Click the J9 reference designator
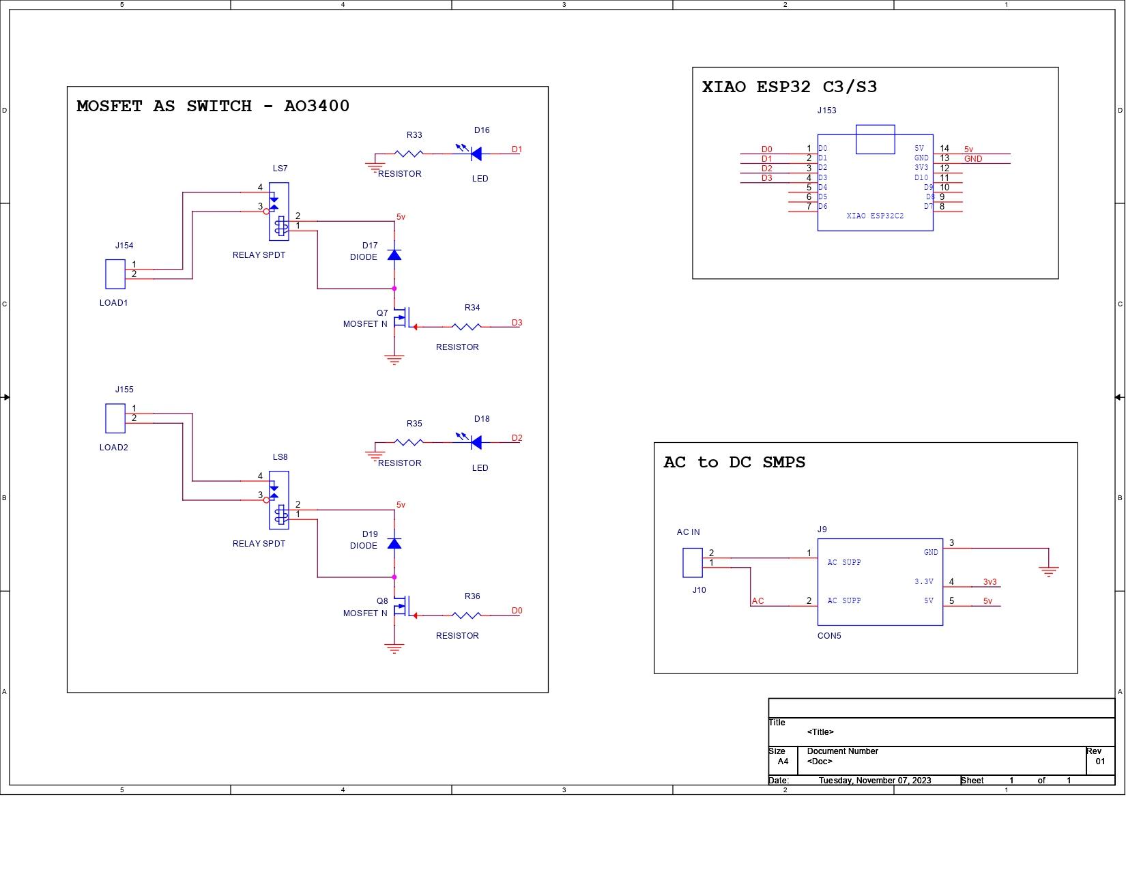 coord(822,530)
